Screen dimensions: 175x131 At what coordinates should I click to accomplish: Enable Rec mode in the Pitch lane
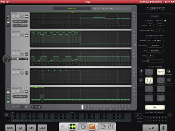click(x=24, y=25)
